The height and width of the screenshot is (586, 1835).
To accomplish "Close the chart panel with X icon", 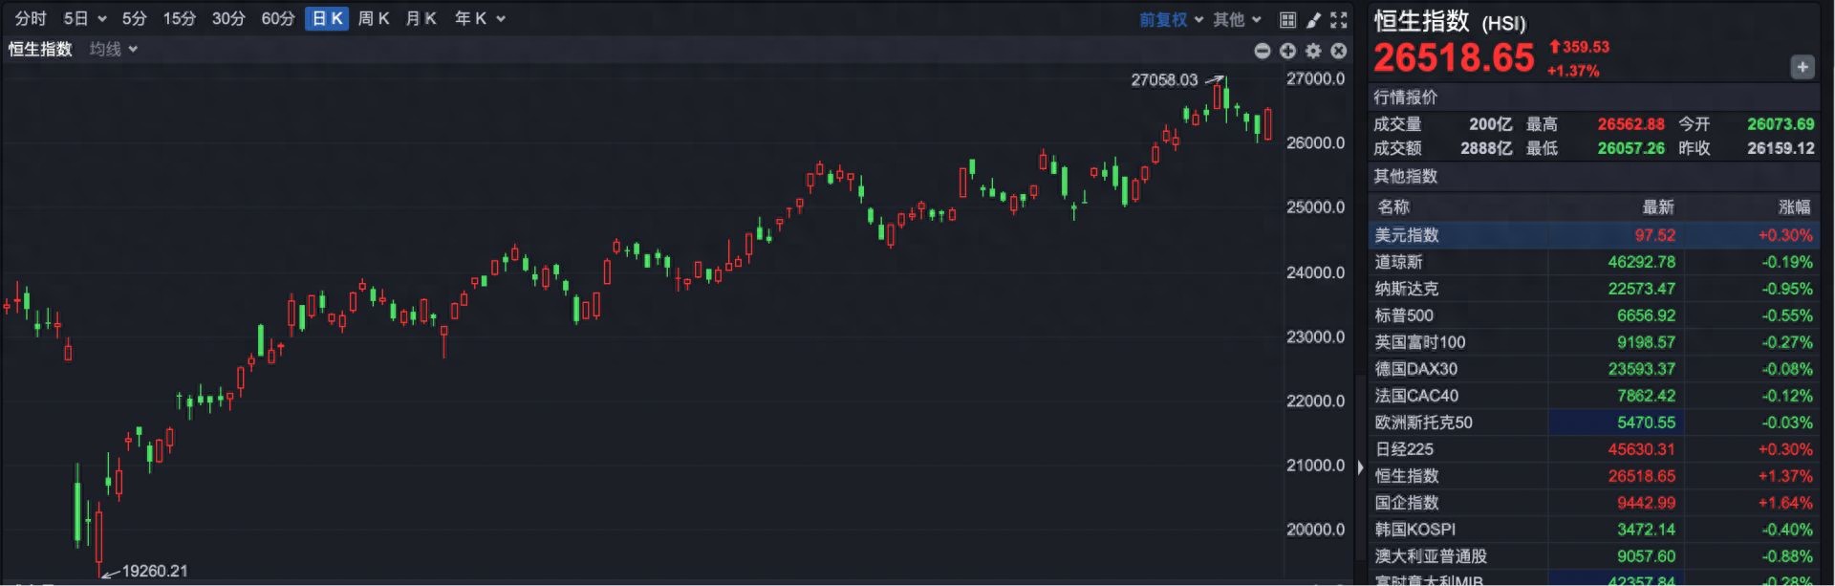I will point(1339,51).
